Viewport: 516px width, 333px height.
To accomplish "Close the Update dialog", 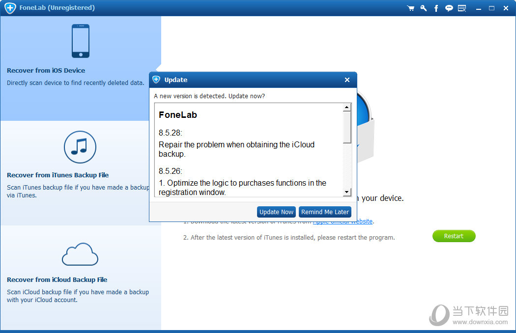I will 347,80.
